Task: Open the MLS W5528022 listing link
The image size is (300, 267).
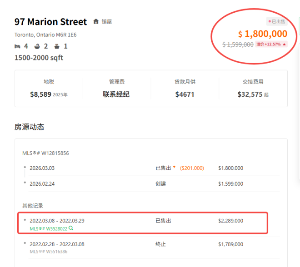Action: 48,228
